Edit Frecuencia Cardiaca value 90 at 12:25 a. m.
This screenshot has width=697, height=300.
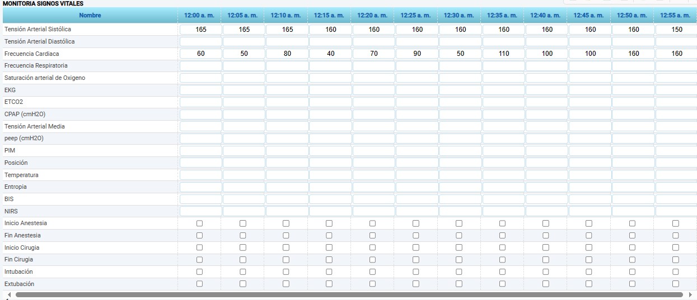coord(417,54)
